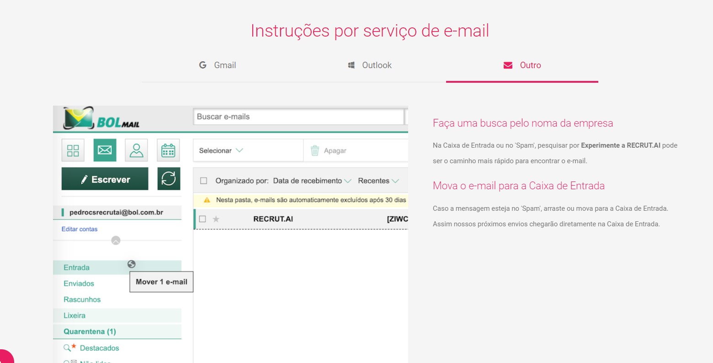This screenshot has width=713, height=363.
Task: Click the Buscar e-mails search field
Action: tap(298, 117)
